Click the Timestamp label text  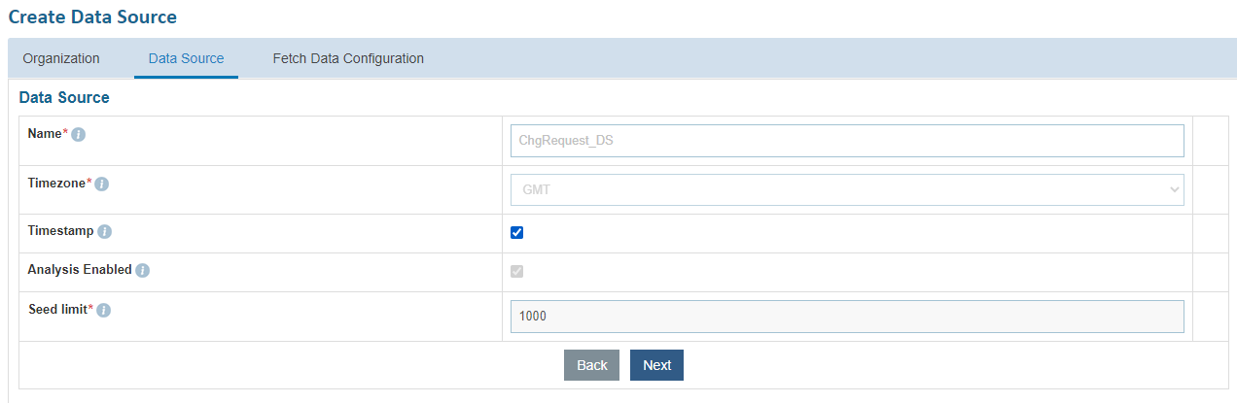pyautogui.click(x=60, y=231)
